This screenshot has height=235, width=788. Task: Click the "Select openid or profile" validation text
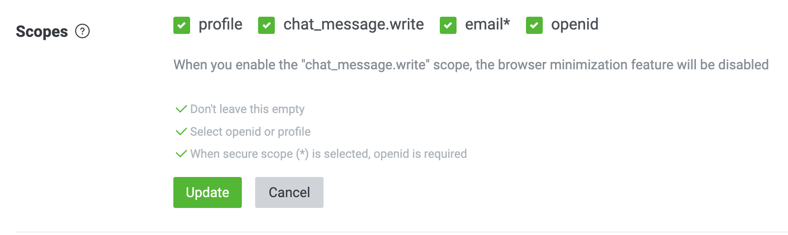(x=250, y=132)
